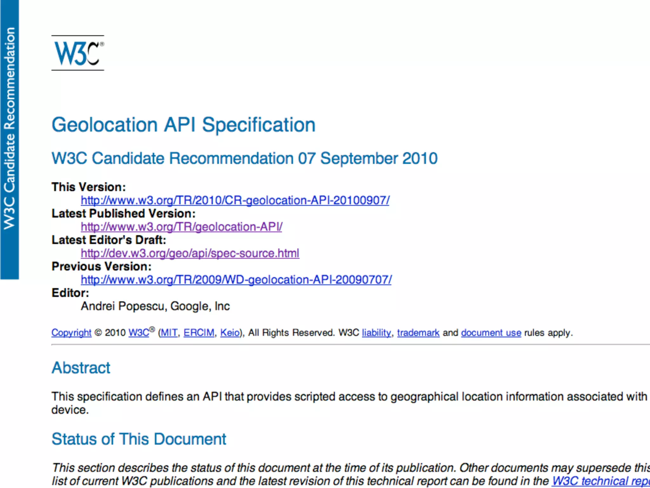This screenshot has width=650, height=488.
Task: Click the liability link
Action: point(376,333)
